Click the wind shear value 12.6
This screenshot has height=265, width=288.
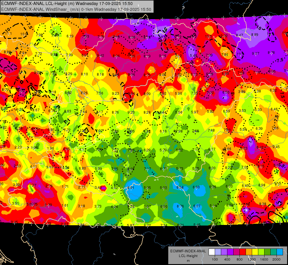point(83,131)
